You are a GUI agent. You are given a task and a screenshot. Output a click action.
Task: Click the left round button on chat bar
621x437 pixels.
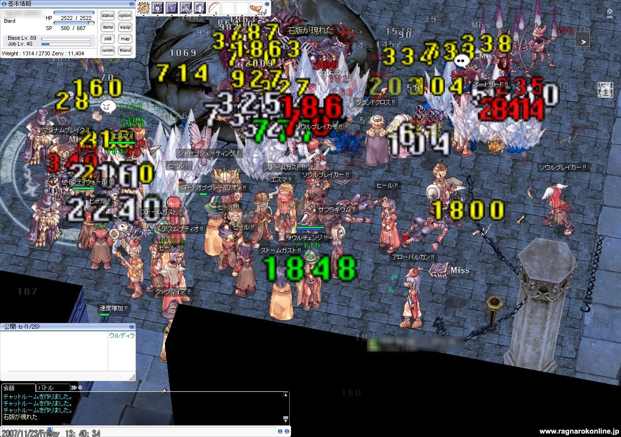point(280,431)
